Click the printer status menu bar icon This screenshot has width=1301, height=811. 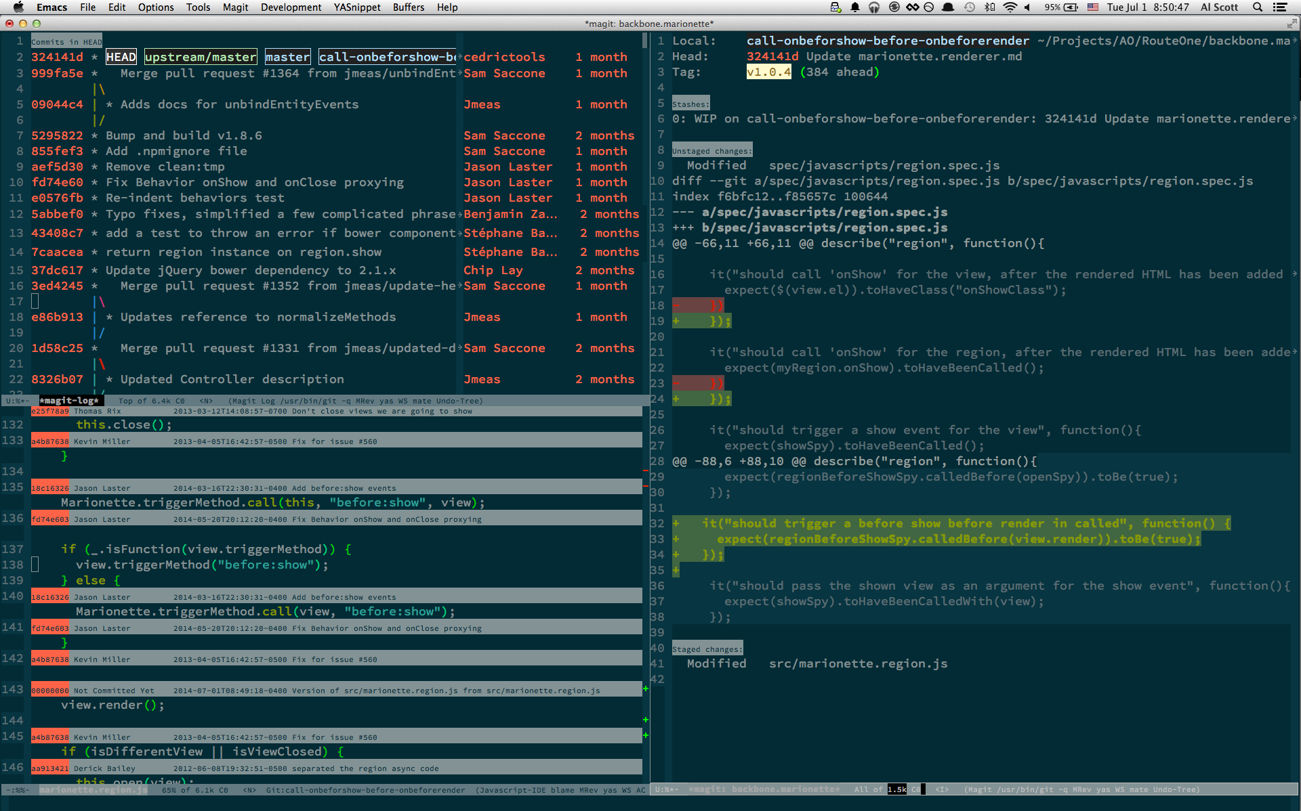pyautogui.click(x=835, y=7)
